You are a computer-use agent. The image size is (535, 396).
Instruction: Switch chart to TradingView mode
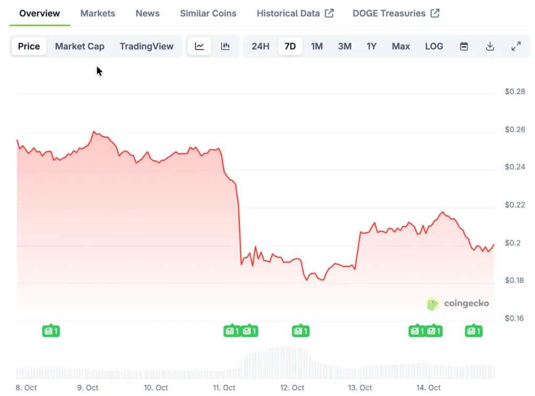[x=146, y=46]
